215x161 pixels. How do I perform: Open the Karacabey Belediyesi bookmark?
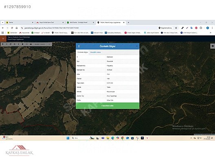pyautogui.click(x=113, y=33)
